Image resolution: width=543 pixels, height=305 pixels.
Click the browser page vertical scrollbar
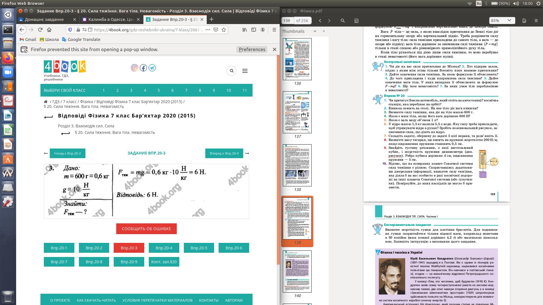tap(278, 158)
